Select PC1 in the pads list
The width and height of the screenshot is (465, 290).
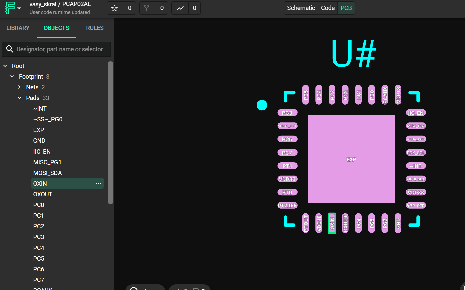pyautogui.click(x=39, y=216)
